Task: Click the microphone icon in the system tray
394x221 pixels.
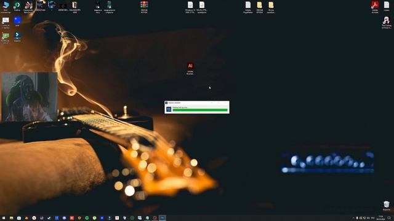Action: pos(357,218)
